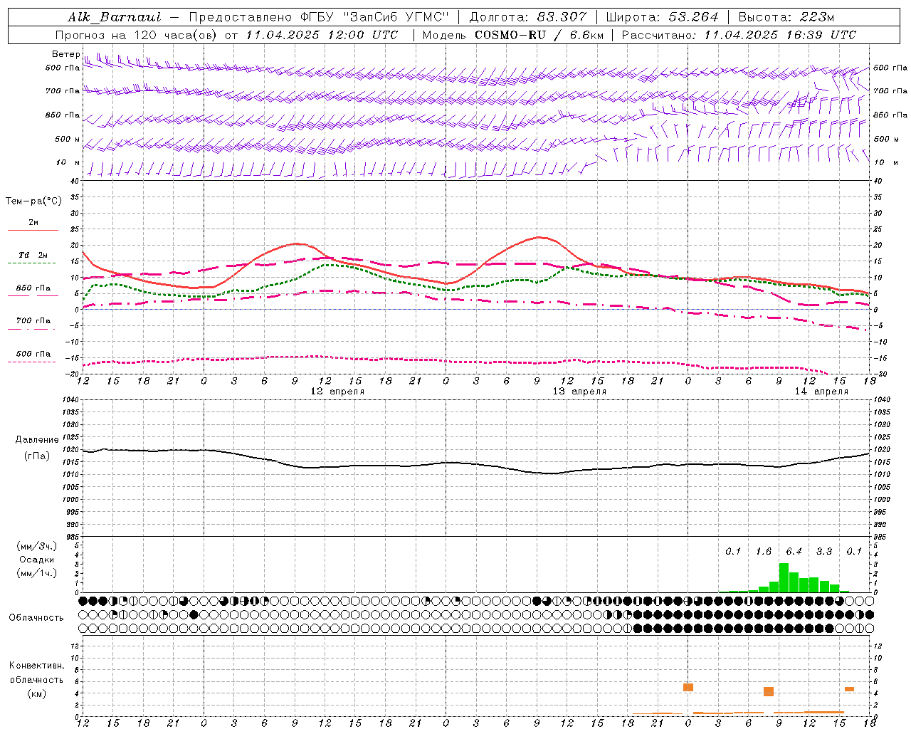
Task: Select the Облачность cloud cover label
Action: point(36,617)
